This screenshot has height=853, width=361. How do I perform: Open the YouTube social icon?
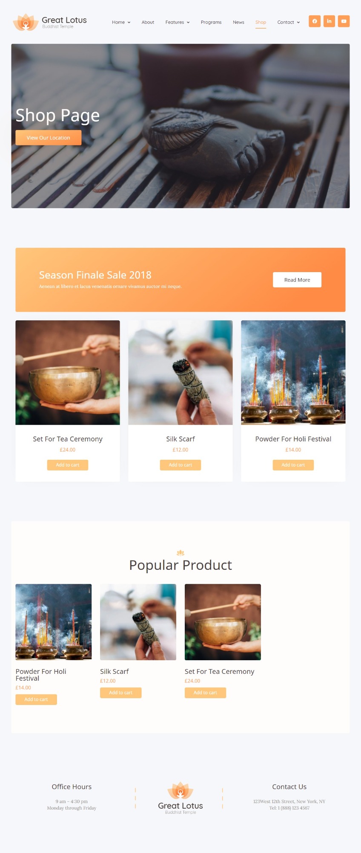point(344,21)
